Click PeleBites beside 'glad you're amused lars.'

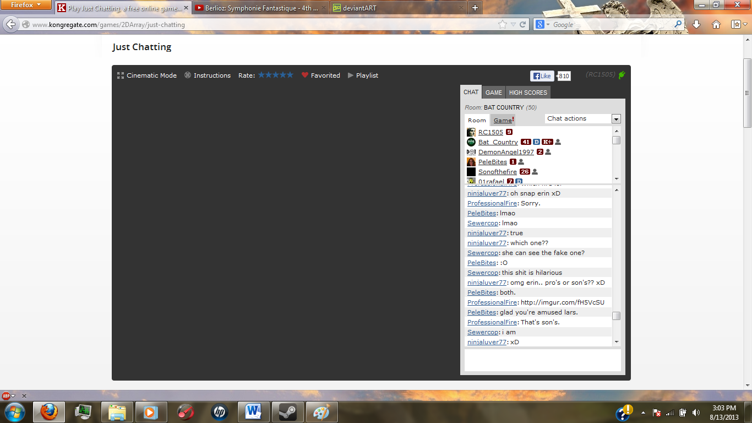click(482, 312)
